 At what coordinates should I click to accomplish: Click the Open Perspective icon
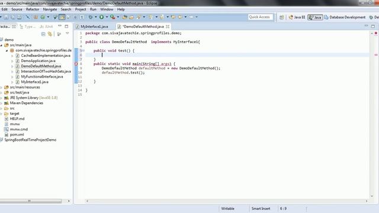pos(282,17)
